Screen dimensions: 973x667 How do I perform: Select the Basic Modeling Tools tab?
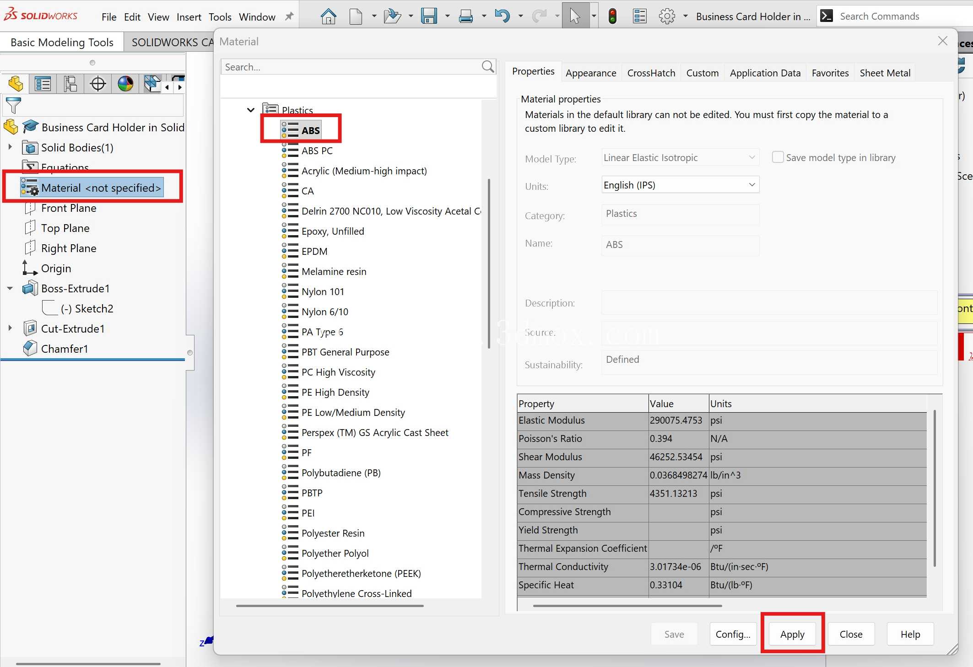(x=62, y=42)
